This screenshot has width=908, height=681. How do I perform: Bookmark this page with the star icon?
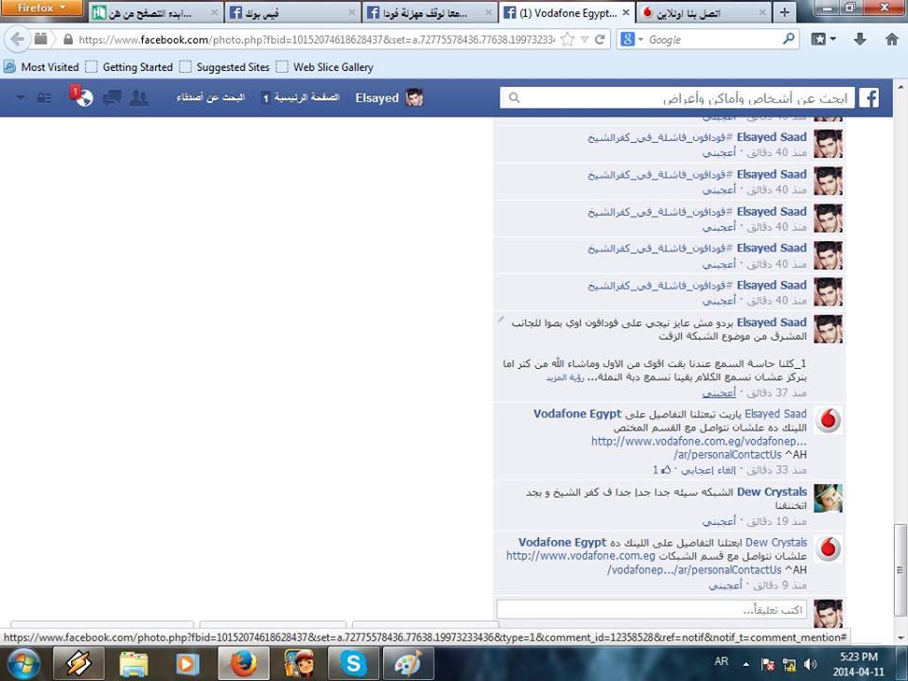pyautogui.click(x=567, y=40)
